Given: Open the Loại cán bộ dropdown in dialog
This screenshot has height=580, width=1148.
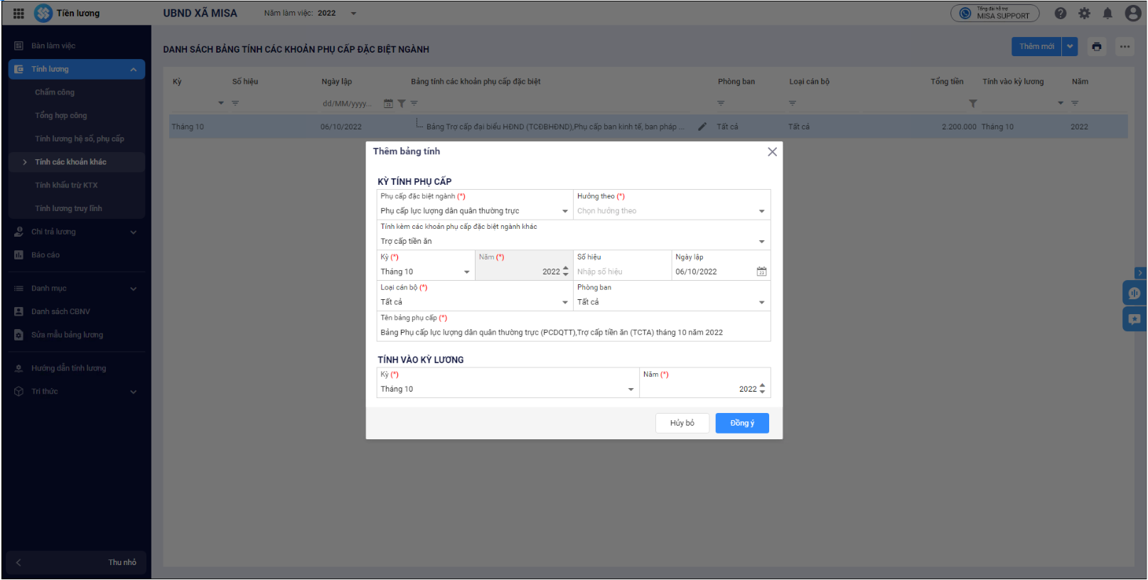Looking at the screenshot, I should coord(565,303).
